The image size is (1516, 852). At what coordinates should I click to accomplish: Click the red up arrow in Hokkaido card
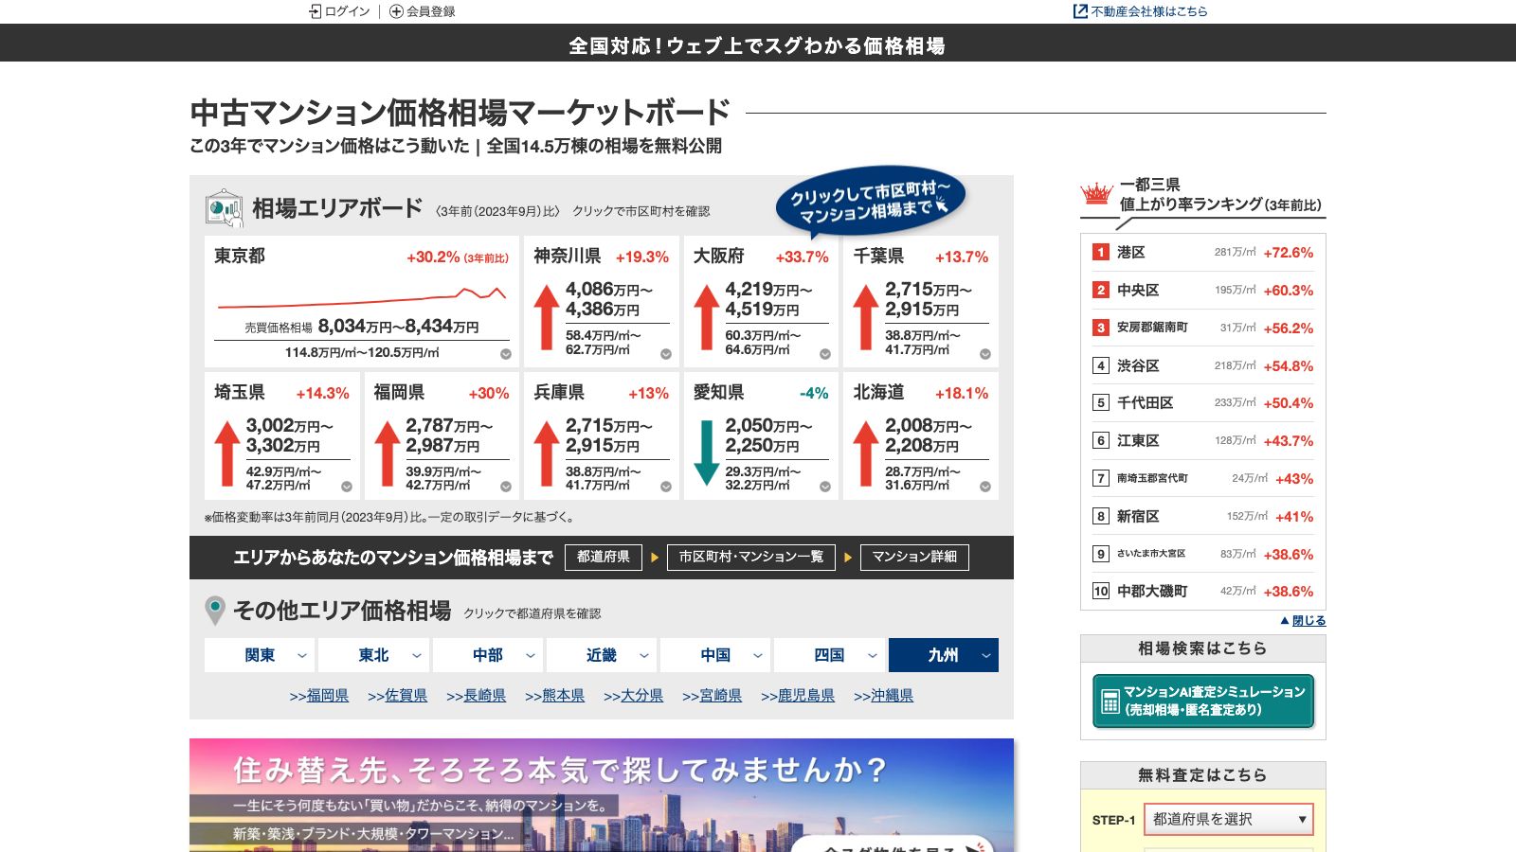(866, 453)
